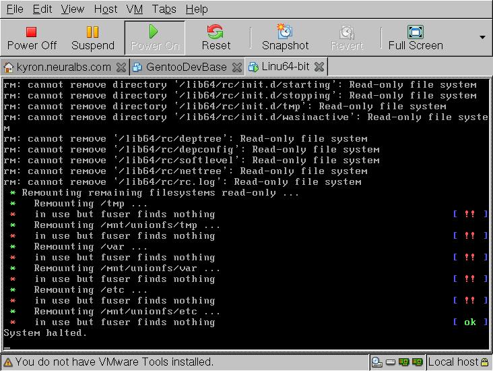493x371 pixels.
Task: Suspend the virtual machine
Action: (x=93, y=38)
